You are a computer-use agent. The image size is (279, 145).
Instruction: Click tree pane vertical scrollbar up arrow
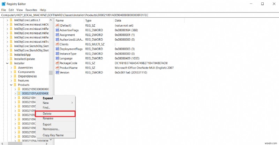(51, 20)
